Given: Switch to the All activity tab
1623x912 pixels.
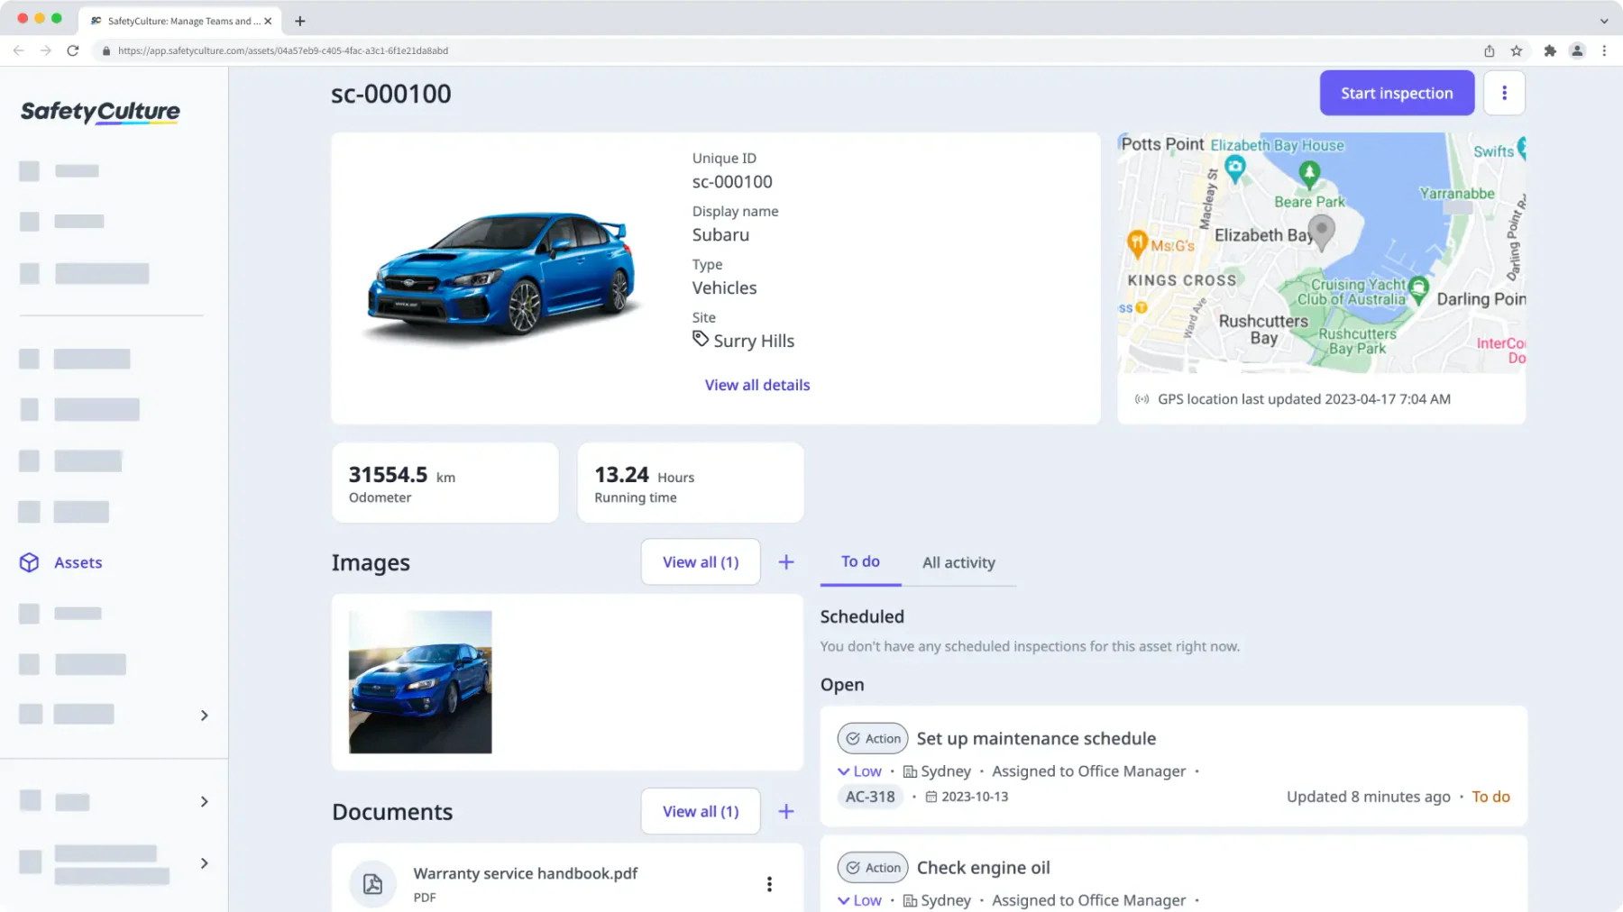Looking at the screenshot, I should point(958,562).
